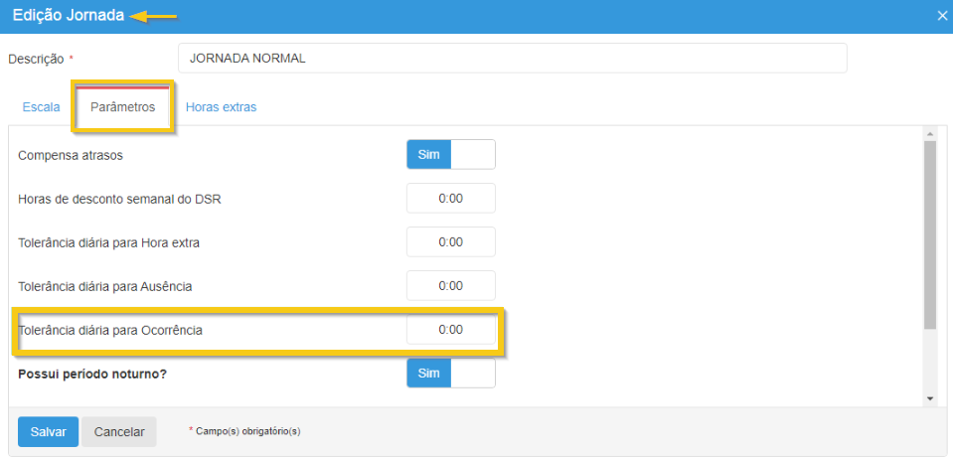
Task: Edit the Tolerância diária para Ocorrência field
Action: 450,330
